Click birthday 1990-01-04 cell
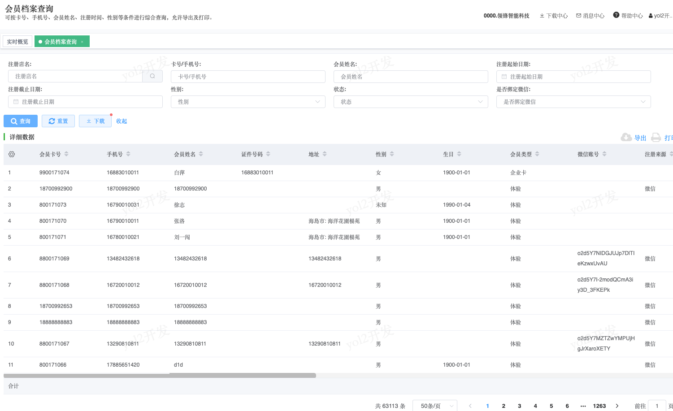Viewport: 673px width, 411px height. (456, 205)
